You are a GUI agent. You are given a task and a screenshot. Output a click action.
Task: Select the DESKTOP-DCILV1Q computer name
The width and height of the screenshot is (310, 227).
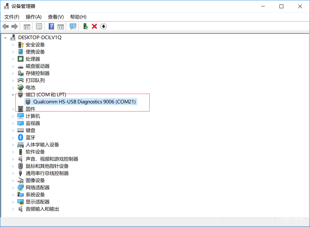40,37
